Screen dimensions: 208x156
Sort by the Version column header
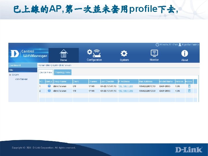click(180, 81)
